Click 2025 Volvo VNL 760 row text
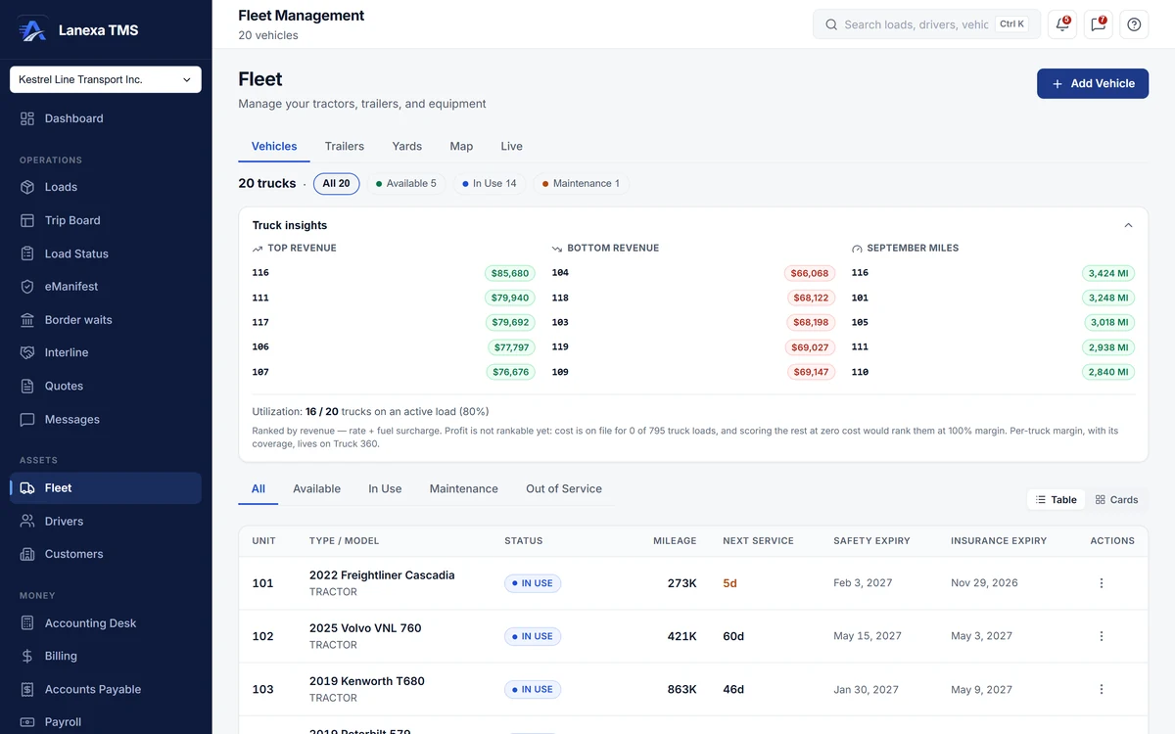Image resolution: width=1175 pixels, height=734 pixels. tap(365, 628)
